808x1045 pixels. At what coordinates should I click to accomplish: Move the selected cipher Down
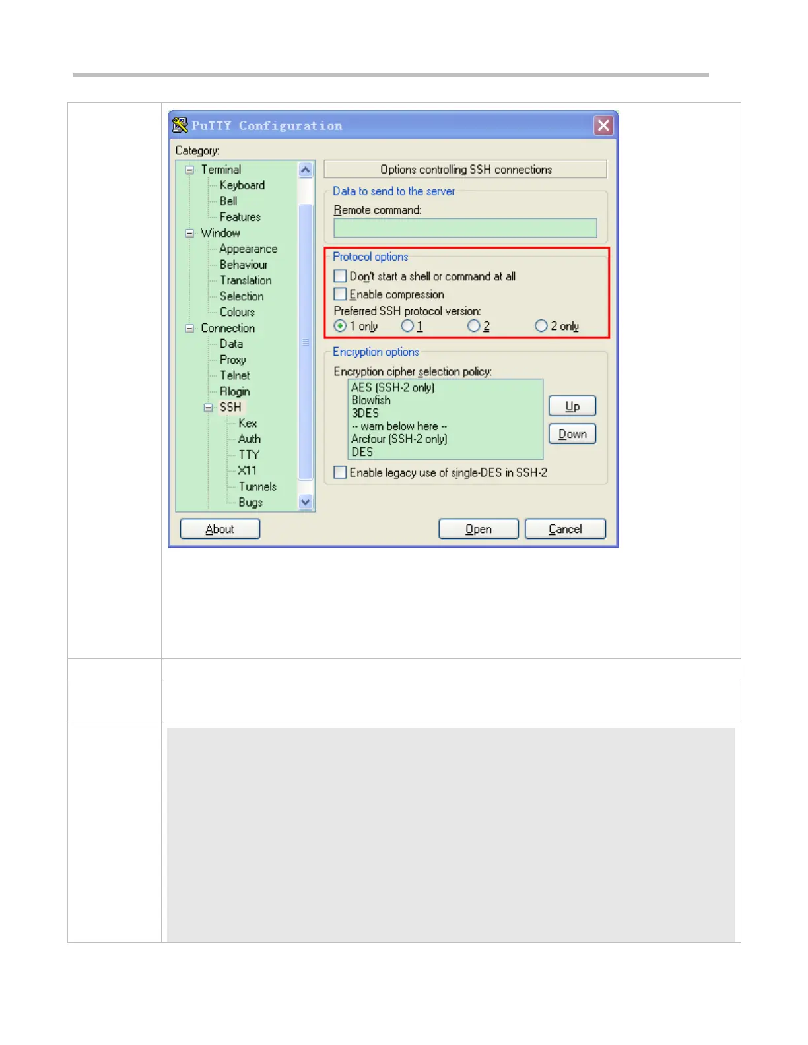click(x=572, y=433)
